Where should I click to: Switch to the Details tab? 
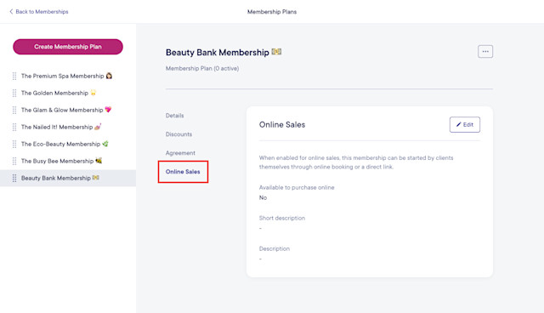pos(174,116)
